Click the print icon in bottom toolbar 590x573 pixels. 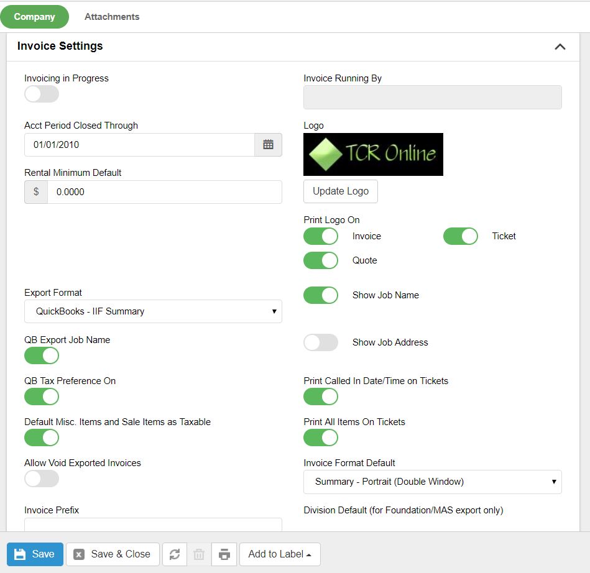click(224, 554)
